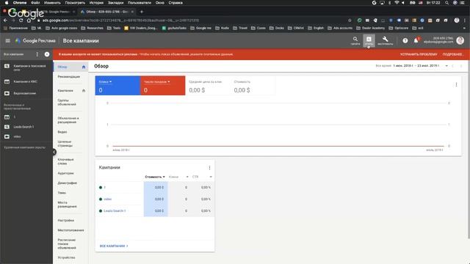Viewport: 470px width, 264px height.
Task: Open the hamburger main menu
Action: tap(8, 40)
